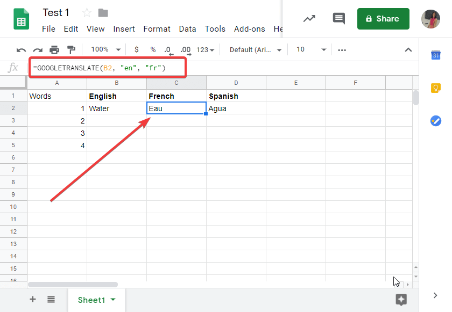
Task: Open more number formats 123 dropdown
Action: (205, 50)
